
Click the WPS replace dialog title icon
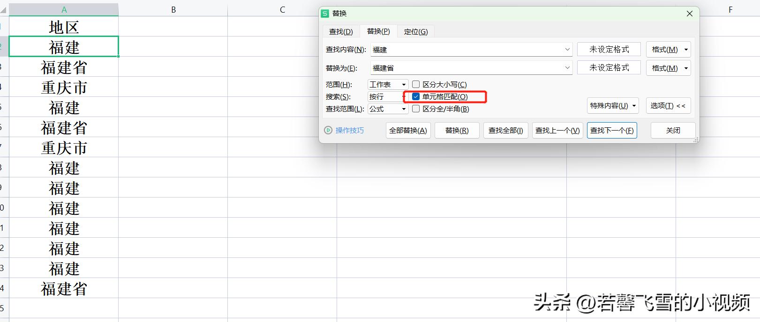325,14
